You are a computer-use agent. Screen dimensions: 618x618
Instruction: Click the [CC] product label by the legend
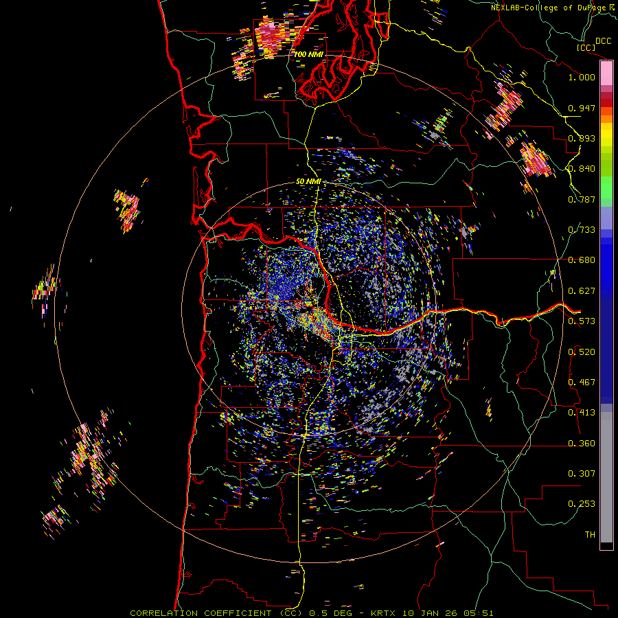point(586,47)
